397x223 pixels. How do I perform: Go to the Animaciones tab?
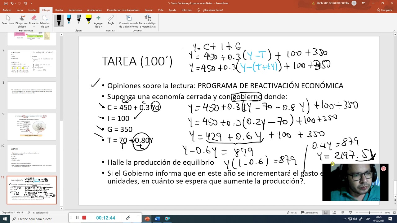click(x=94, y=10)
